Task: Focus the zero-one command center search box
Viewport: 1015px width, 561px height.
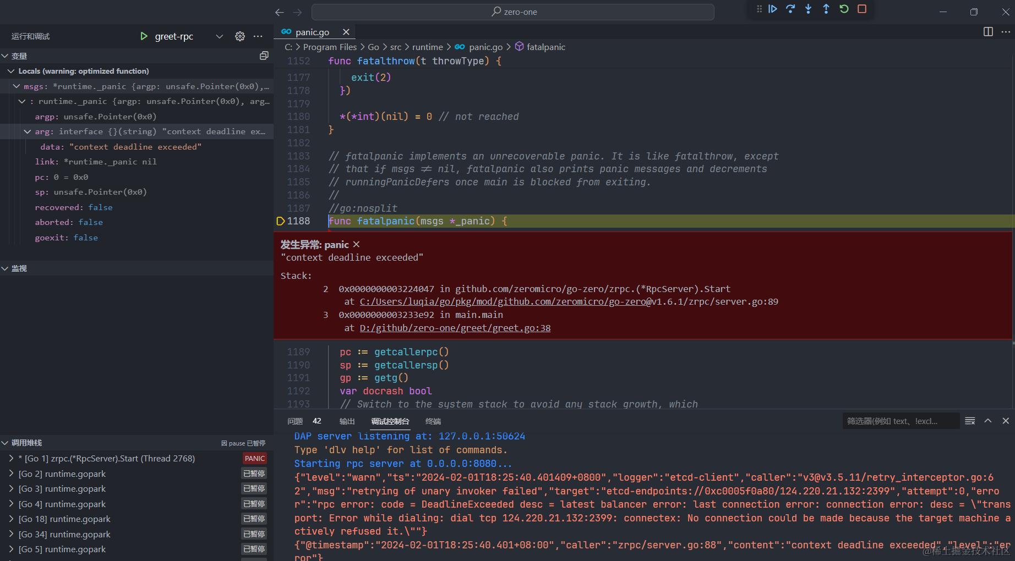Action: coord(513,12)
